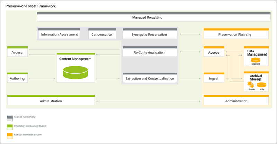The image size is (277, 144).
Task: Click the orange Descr.Info database icon
Action: coord(256,60)
